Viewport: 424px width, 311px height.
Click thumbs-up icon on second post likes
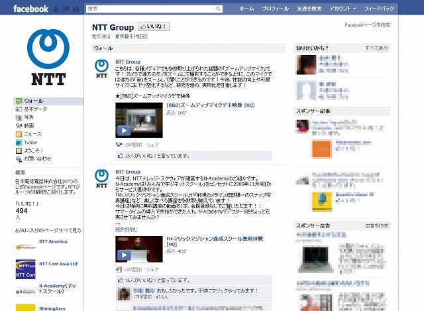point(121,280)
